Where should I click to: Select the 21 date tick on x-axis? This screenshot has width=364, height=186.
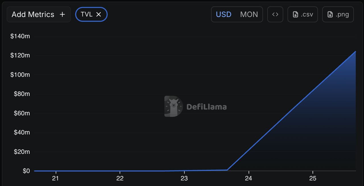[x=55, y=178]
